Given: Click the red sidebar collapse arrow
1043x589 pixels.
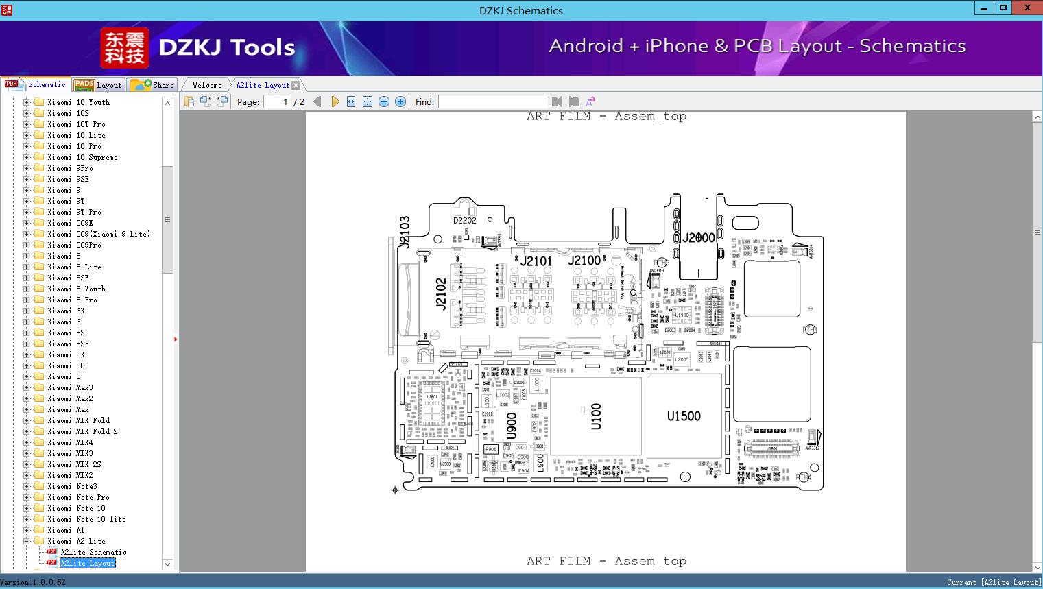Looking at the screenshot, I should point(176,339).
